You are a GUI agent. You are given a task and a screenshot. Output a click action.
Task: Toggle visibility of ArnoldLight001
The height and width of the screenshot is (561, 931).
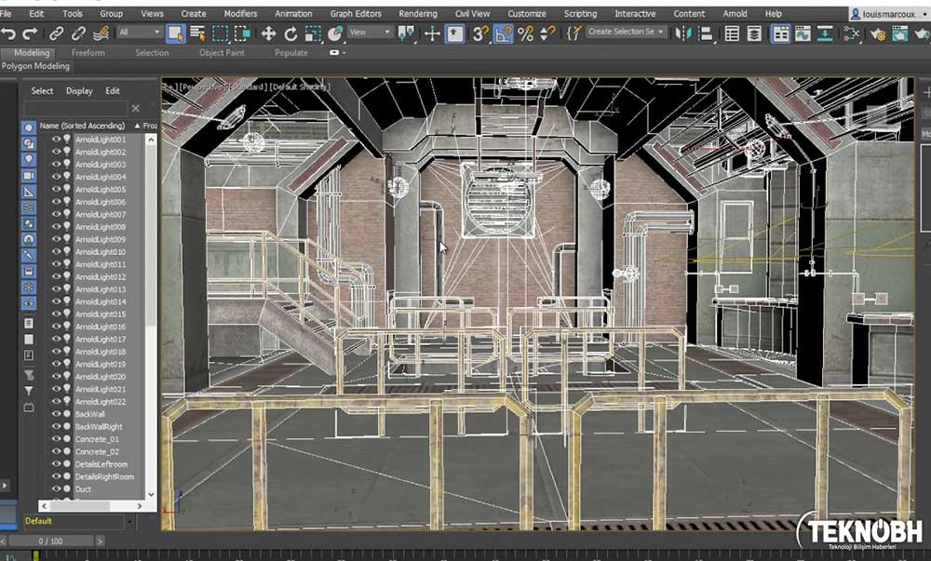56,140
